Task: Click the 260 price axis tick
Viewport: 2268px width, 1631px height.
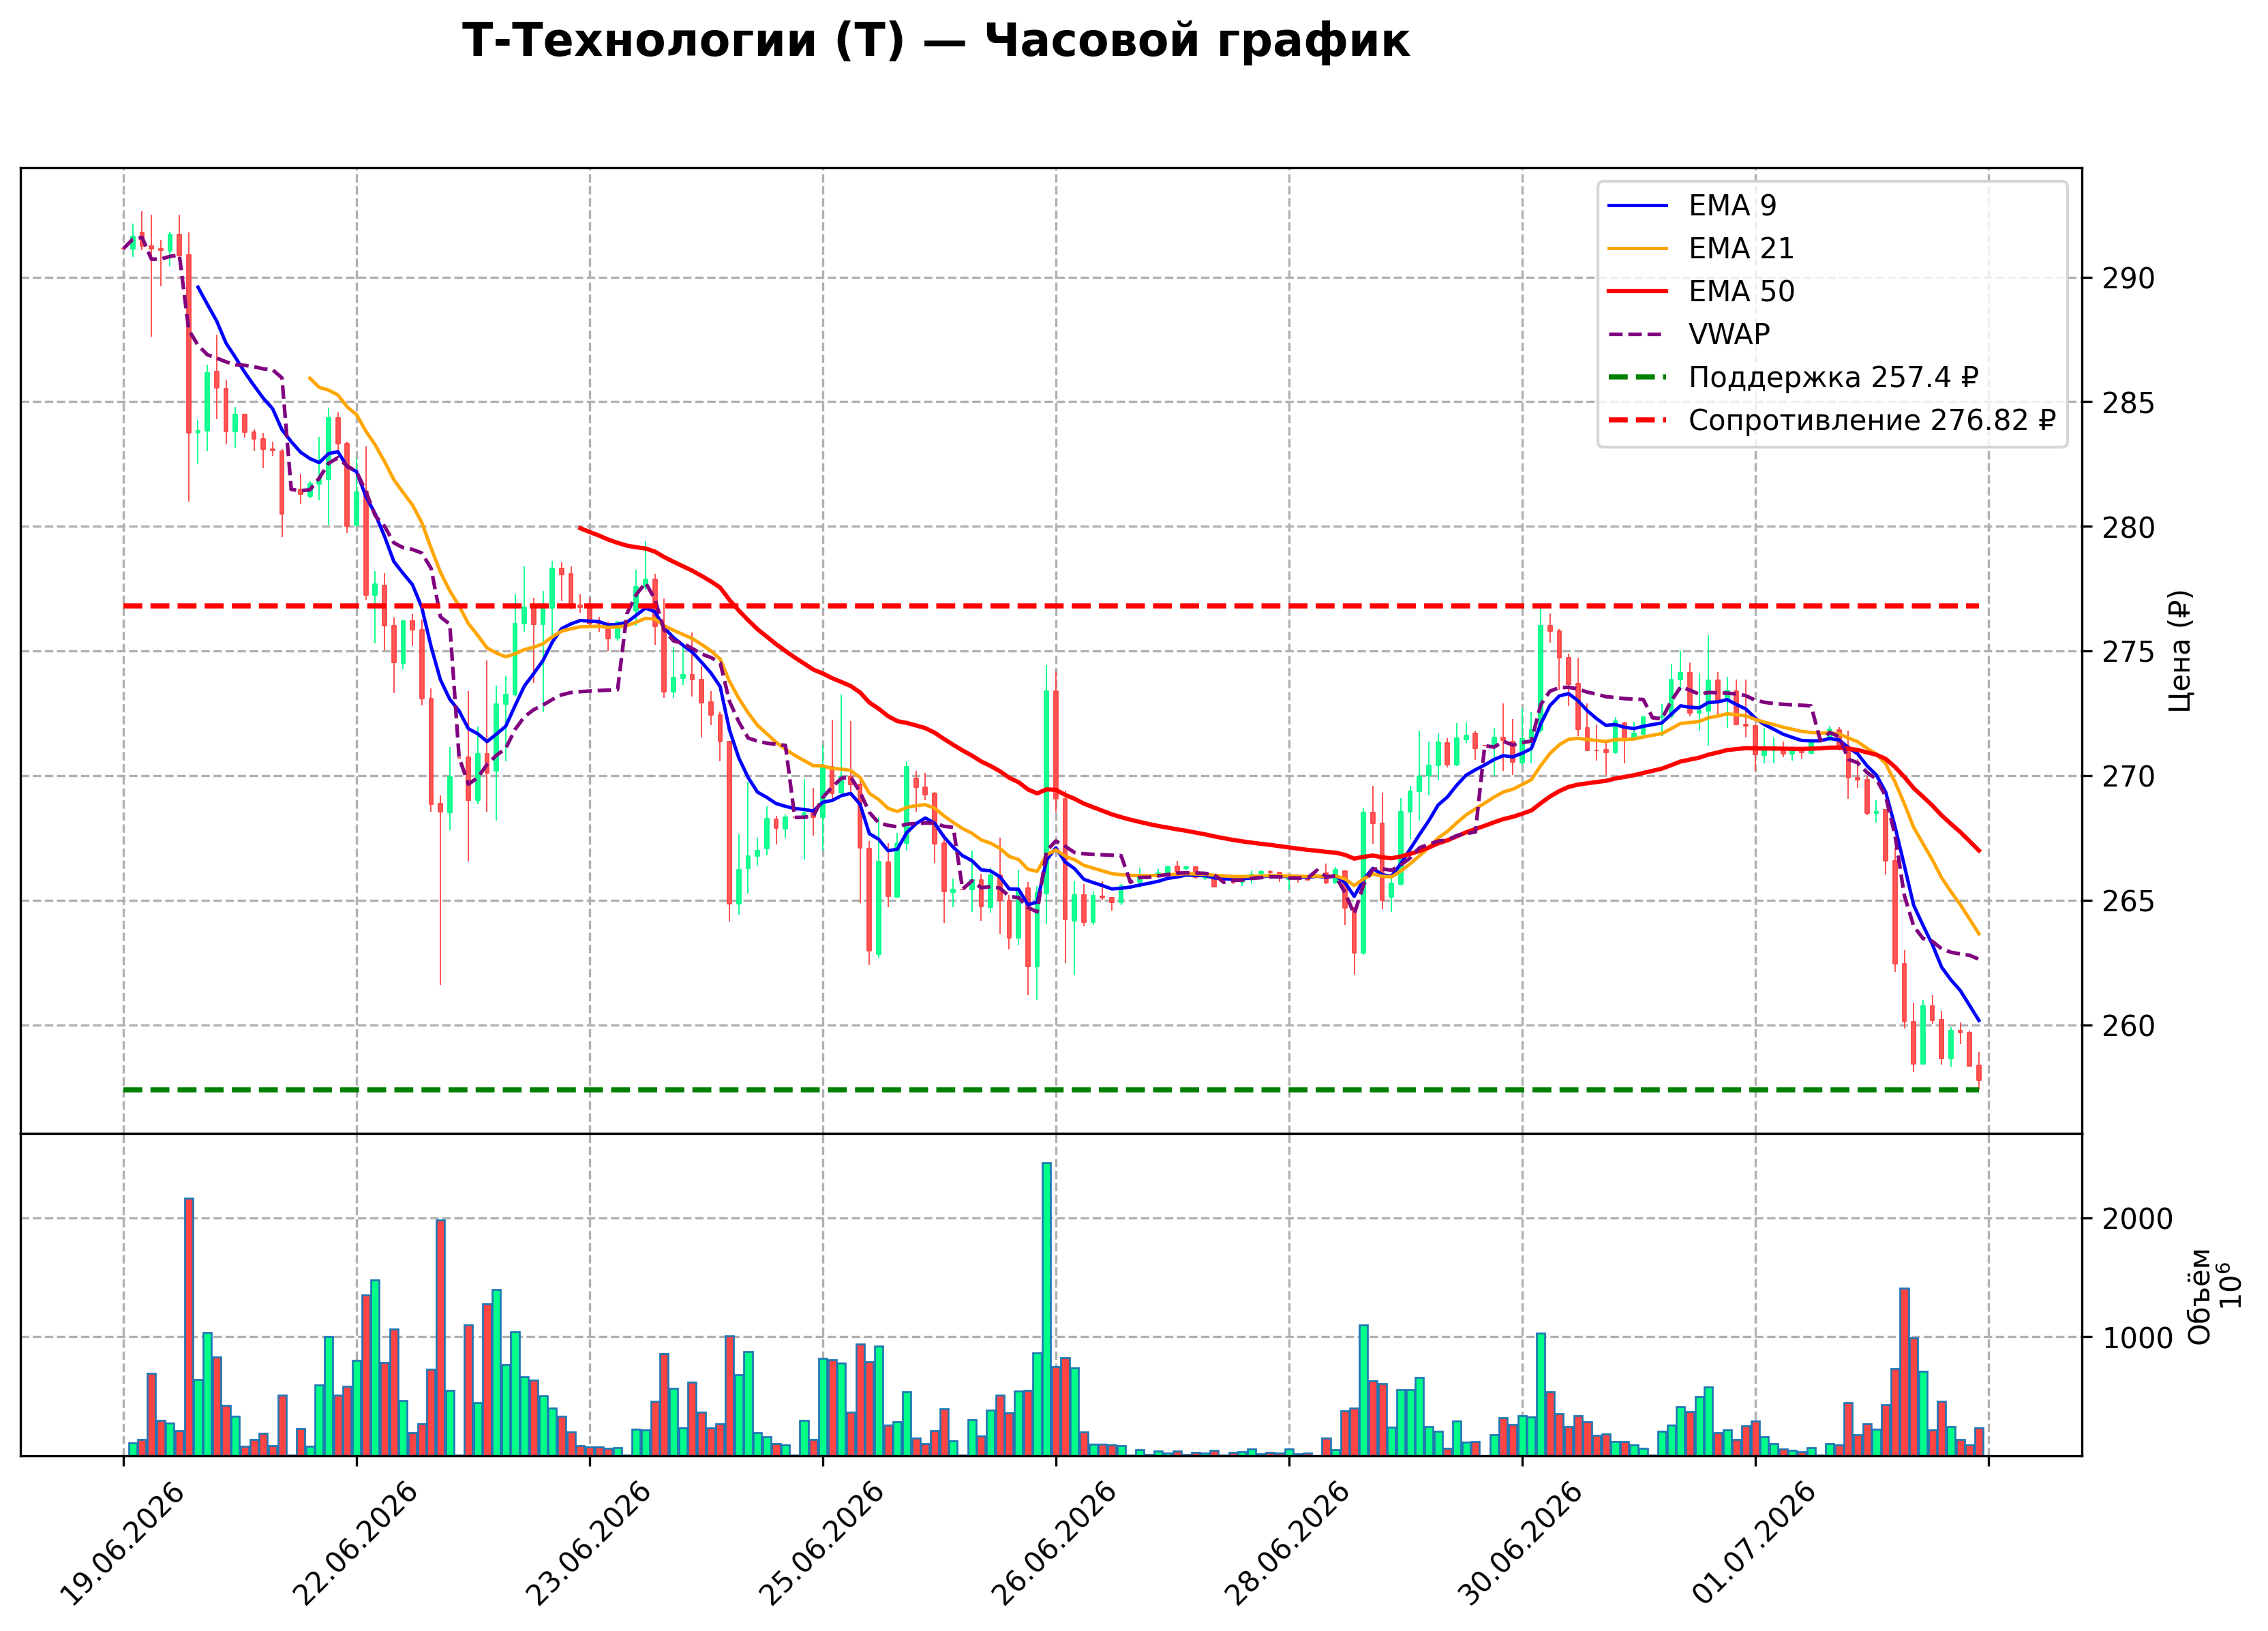Action: (2128, 1026)
